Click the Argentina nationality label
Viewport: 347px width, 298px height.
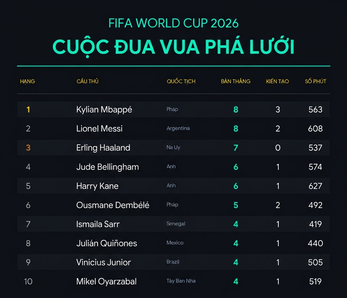178,128
